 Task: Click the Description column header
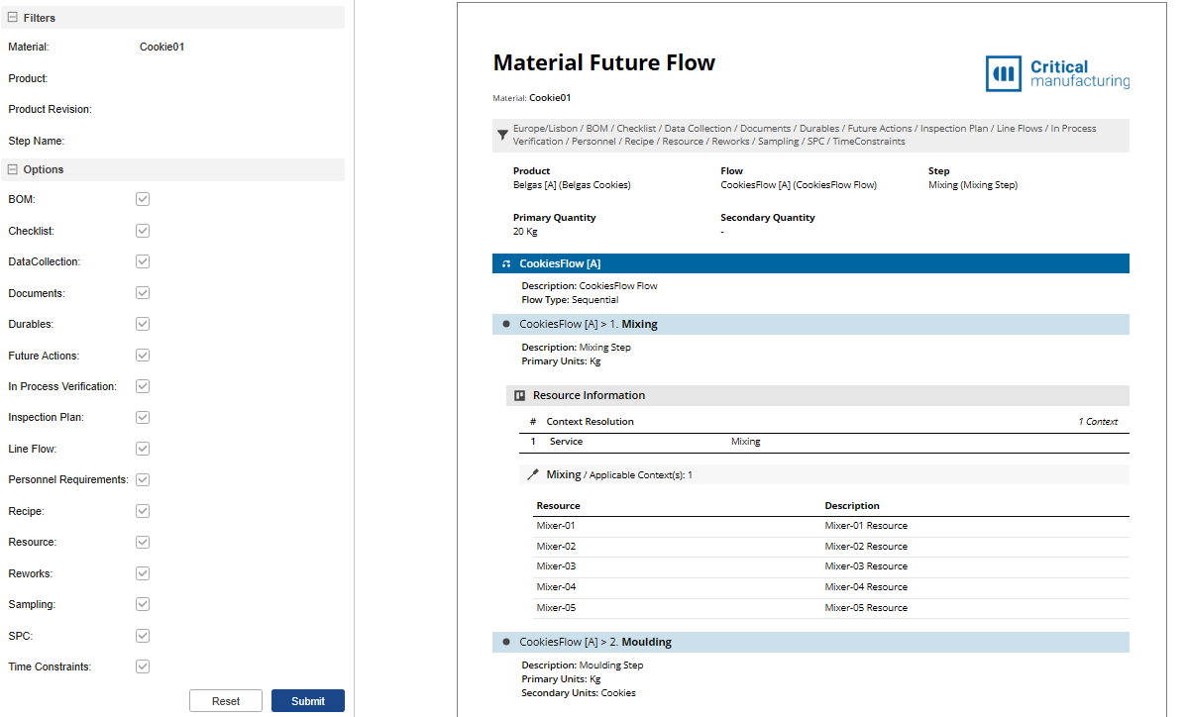point(852,506)
